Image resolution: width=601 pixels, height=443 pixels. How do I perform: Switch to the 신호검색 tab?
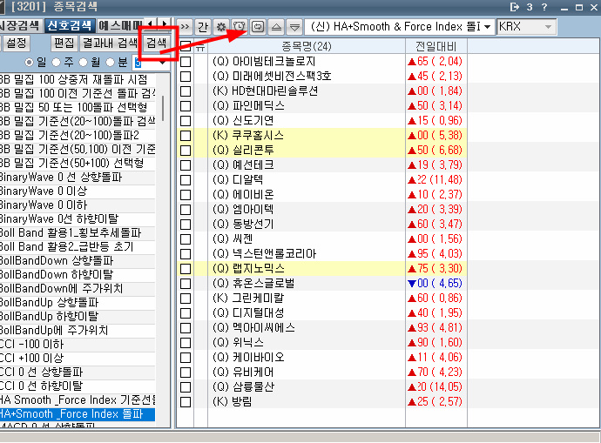pyautogui.click(x=70, y=25)
